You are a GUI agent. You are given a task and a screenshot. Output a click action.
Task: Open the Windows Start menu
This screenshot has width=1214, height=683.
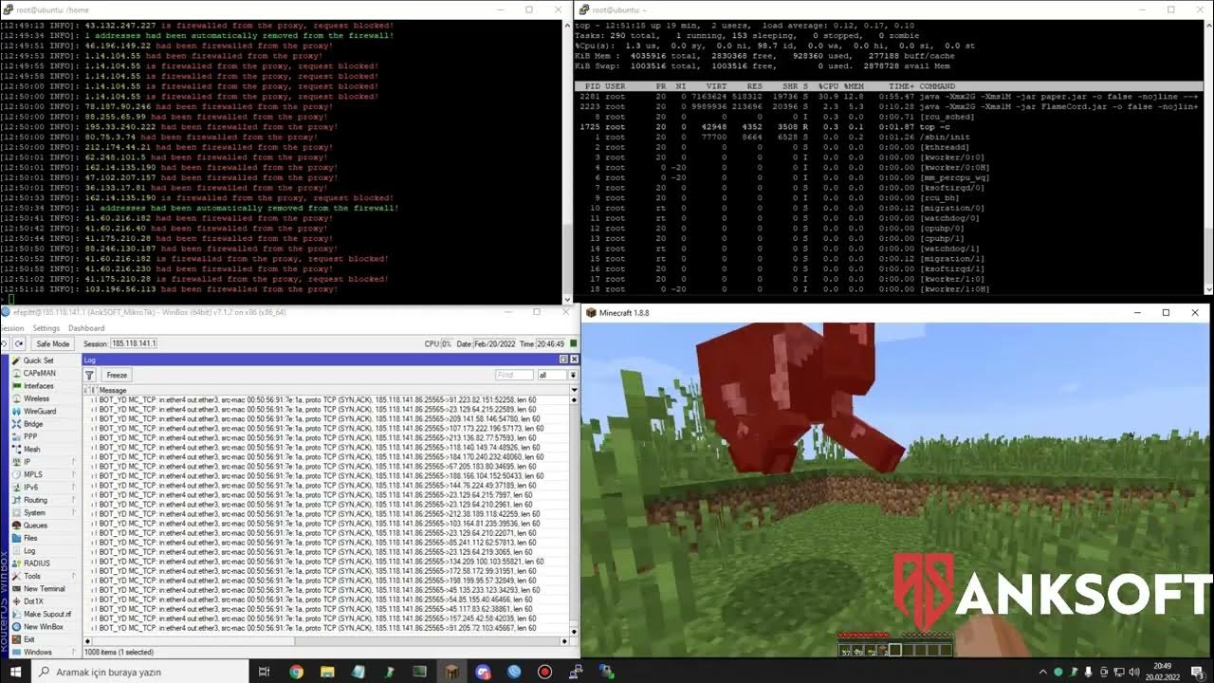coord(16,672)
